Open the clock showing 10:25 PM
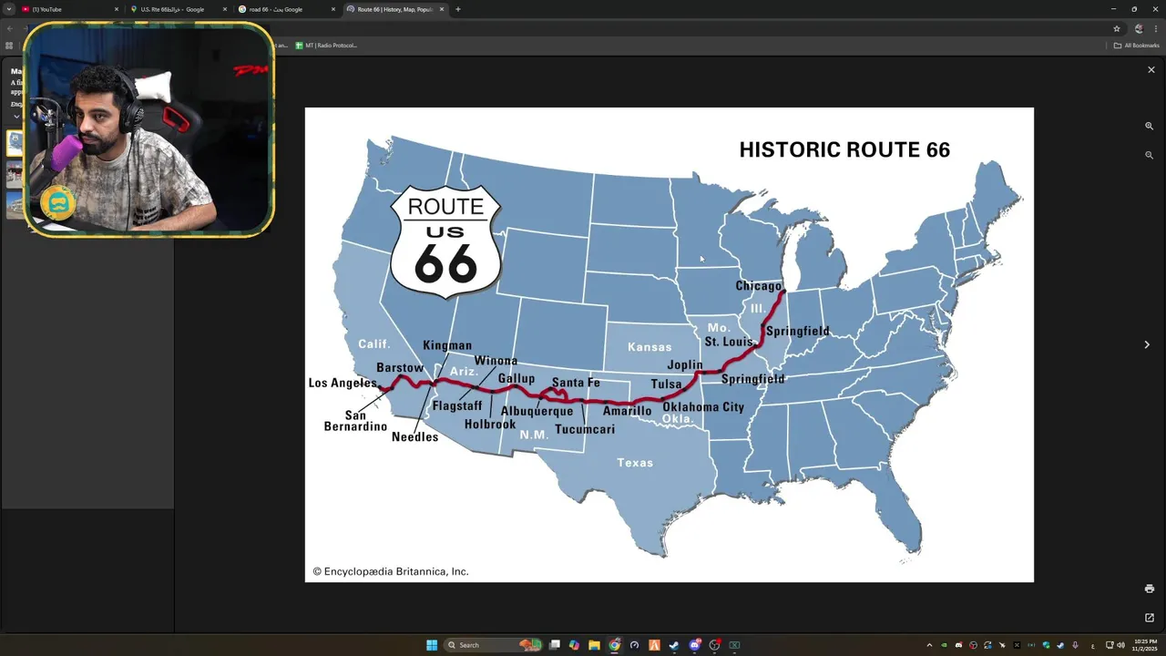 click(1145, 645)
